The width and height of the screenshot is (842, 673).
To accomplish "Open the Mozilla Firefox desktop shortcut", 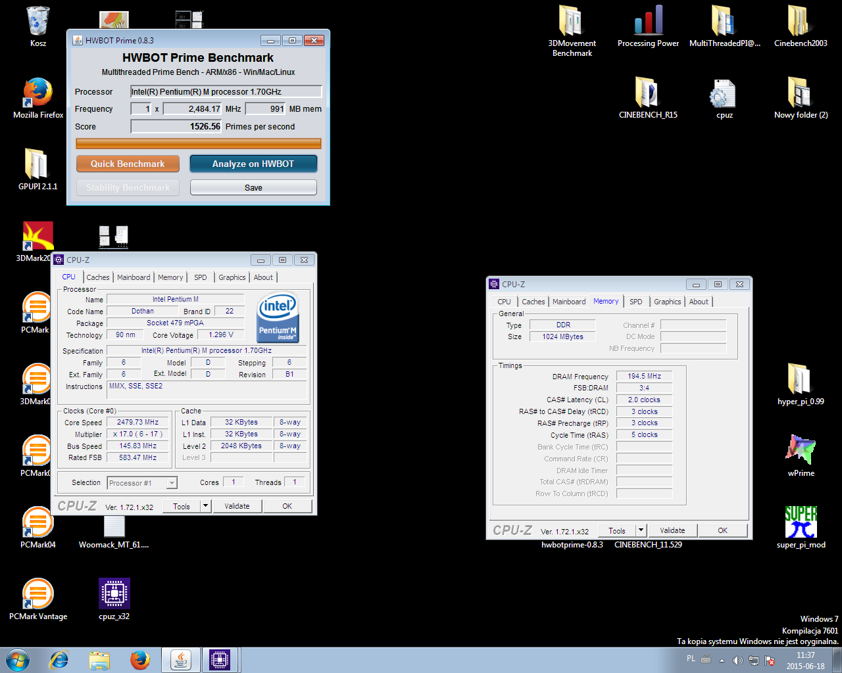I will 38,98.
